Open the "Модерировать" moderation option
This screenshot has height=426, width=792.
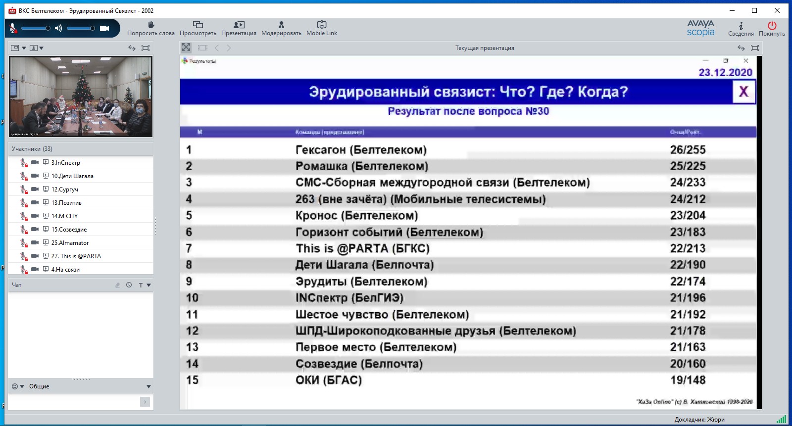[281, 29]
